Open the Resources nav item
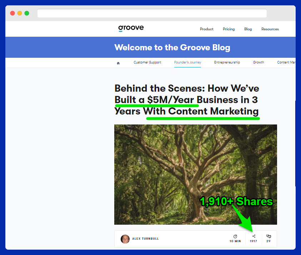The height and width of the screenshot is (255, 301). (270, 29)
